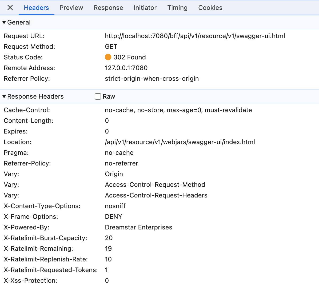The height and width of the screenshot is (291, 319).
Task: Stay on the Headers tab
Action: click(36, 7)
